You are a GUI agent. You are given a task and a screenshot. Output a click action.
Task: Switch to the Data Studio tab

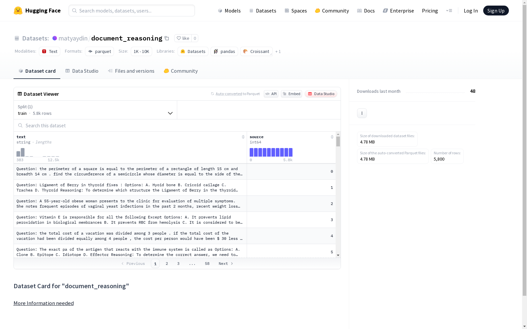(x=82, y=71)
